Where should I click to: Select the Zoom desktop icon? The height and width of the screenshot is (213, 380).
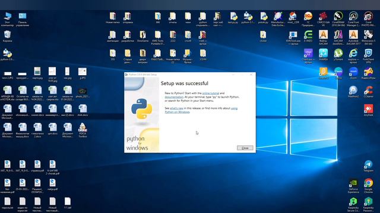tap(353, 73)
